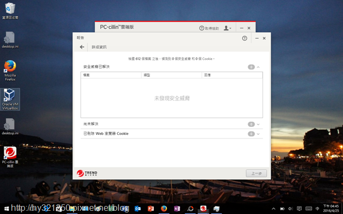Select the 詳細資訊 tab label
The width and height of the screenshot is (343, 214).
click(x=99, y=47)
